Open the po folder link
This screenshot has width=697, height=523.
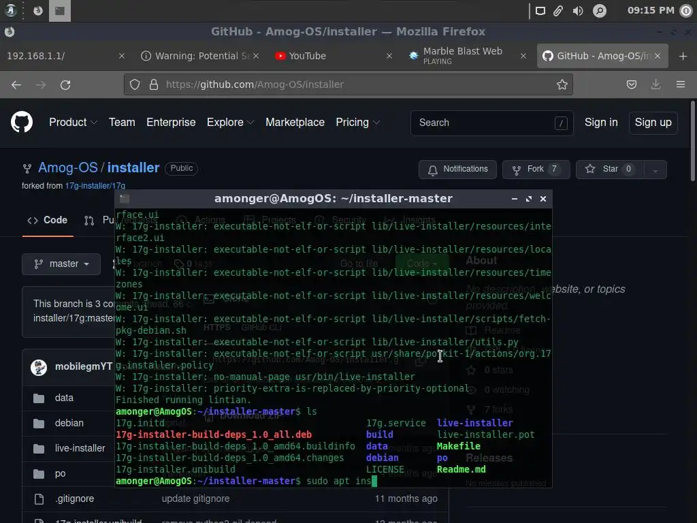tap(60, 474)
